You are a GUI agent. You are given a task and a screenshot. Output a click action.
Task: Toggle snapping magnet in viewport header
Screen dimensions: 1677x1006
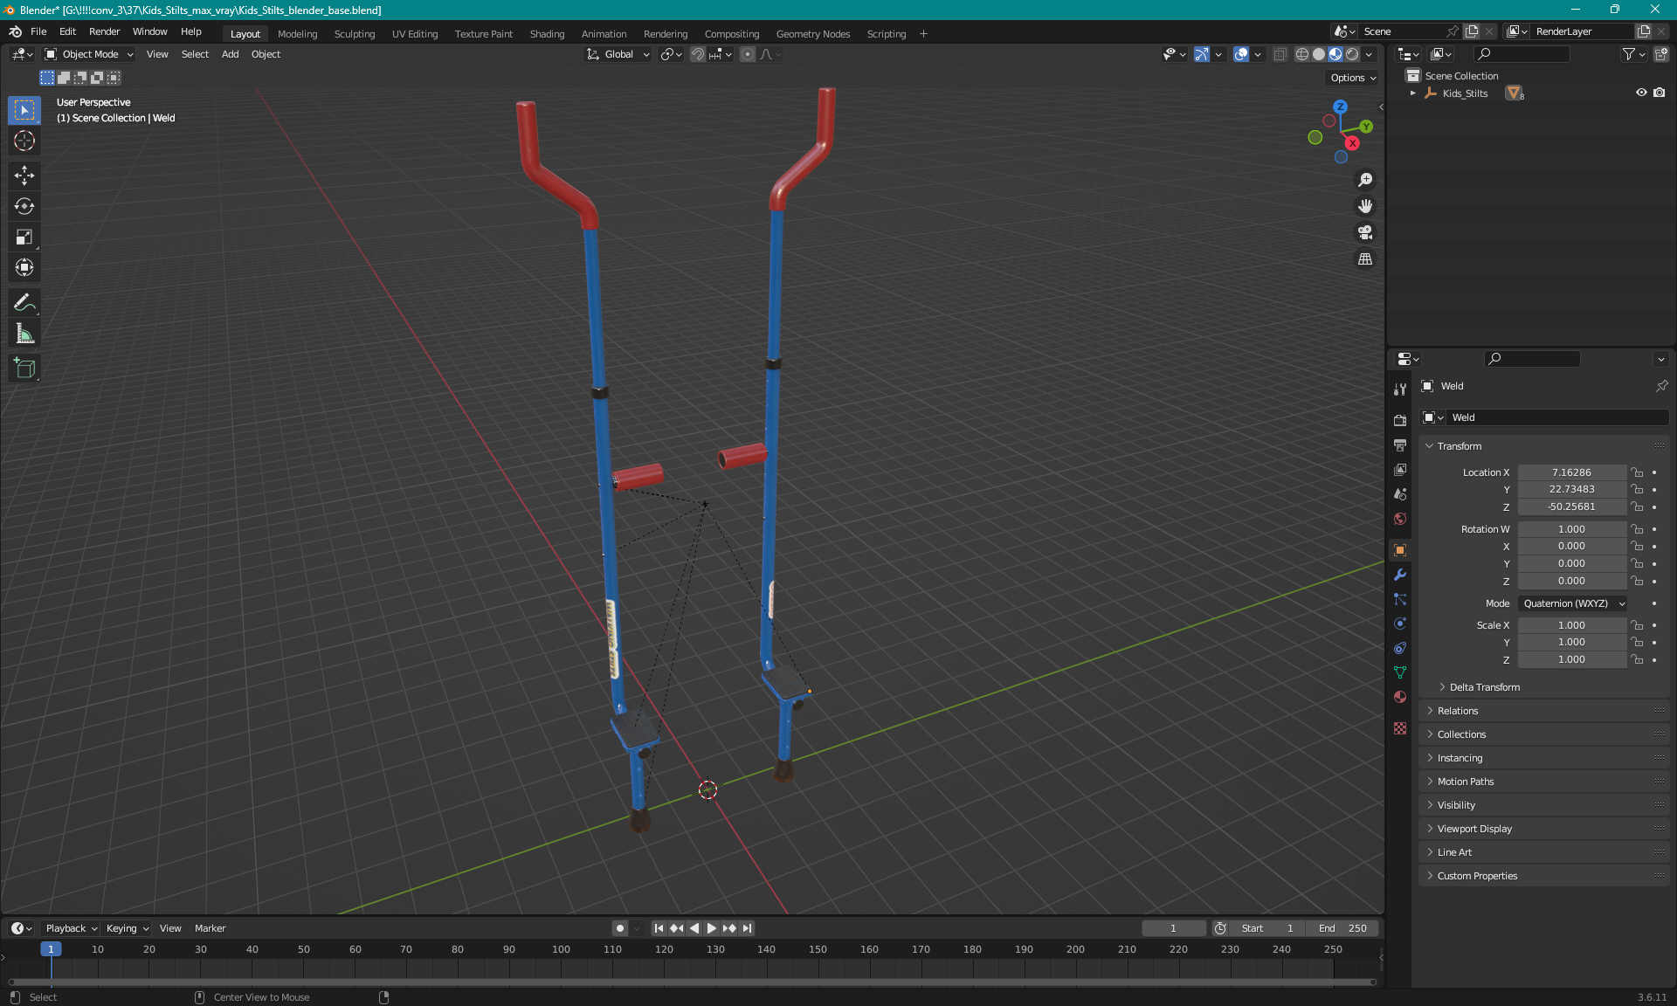[698, 54]
